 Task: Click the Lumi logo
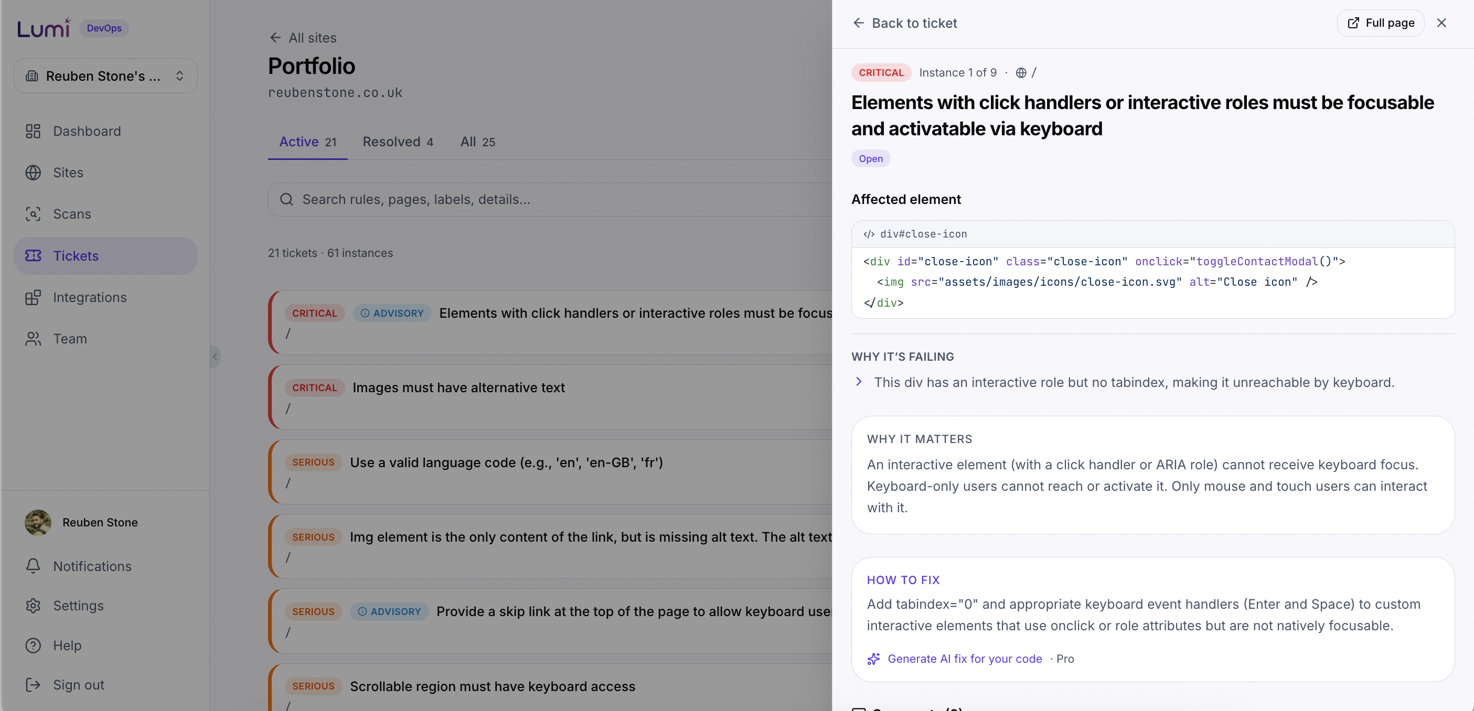(x=44, y=28)
